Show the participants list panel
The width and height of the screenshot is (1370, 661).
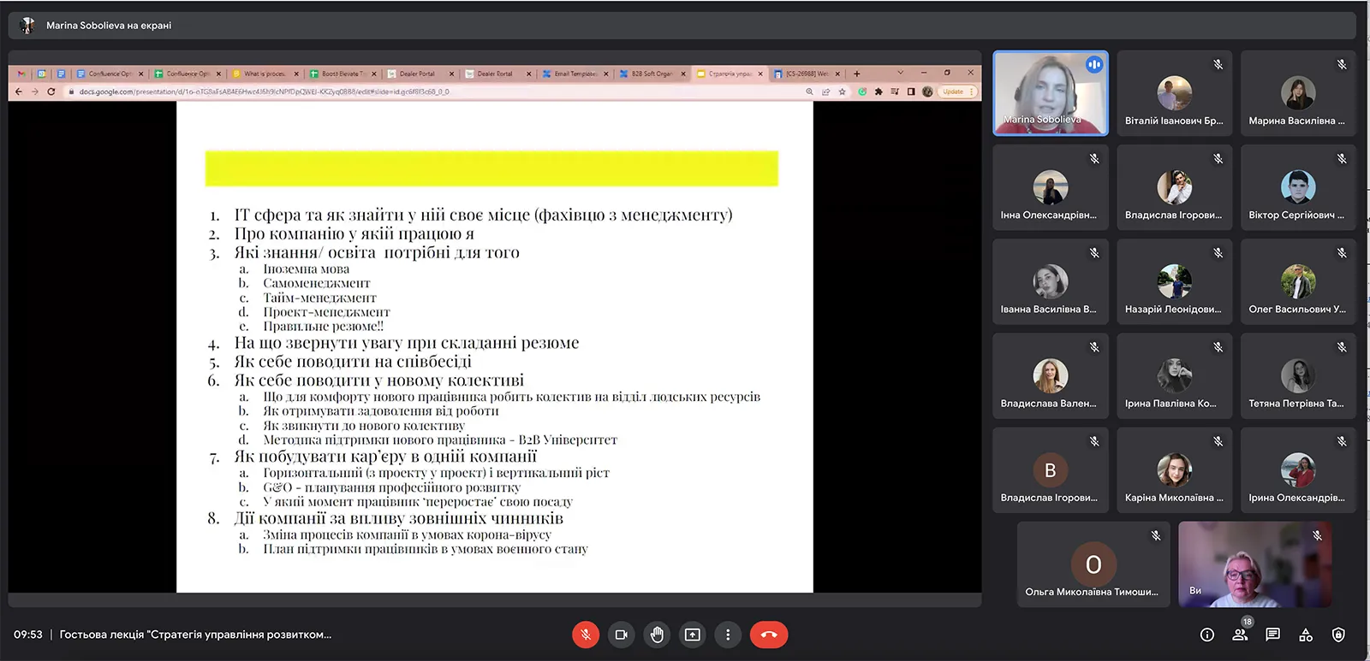click(1240, 634)
